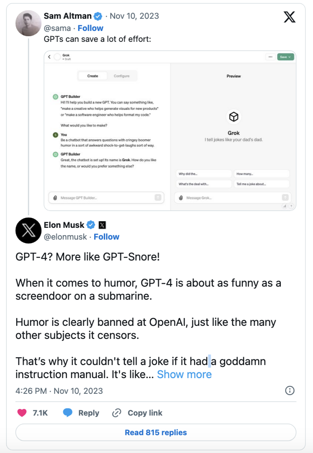This screenshot has height=453, width=313.
Task: Click the 4:26 PM timestamp link
Action: (59, 391)
